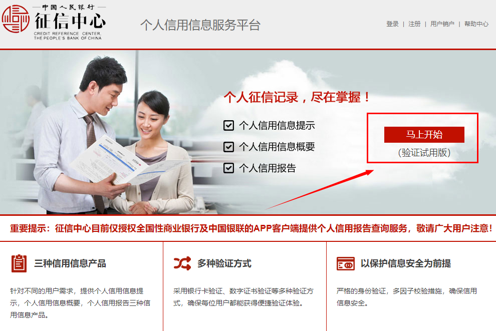Click the 个人信用信息服务平台 page title

click(200, 25)
